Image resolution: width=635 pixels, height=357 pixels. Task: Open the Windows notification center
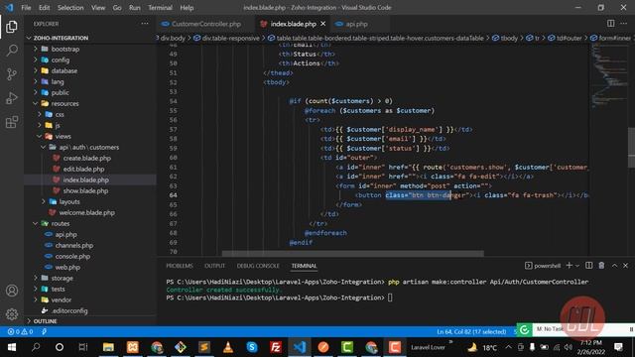[618, 347]
